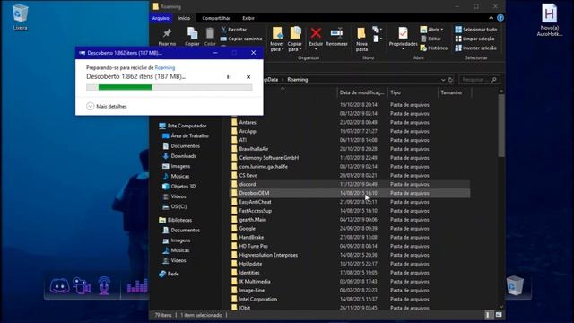This screenshot has height=323, width=574.
Task: Click Inverter seleção in ribbon
Action: coord(476,48)
